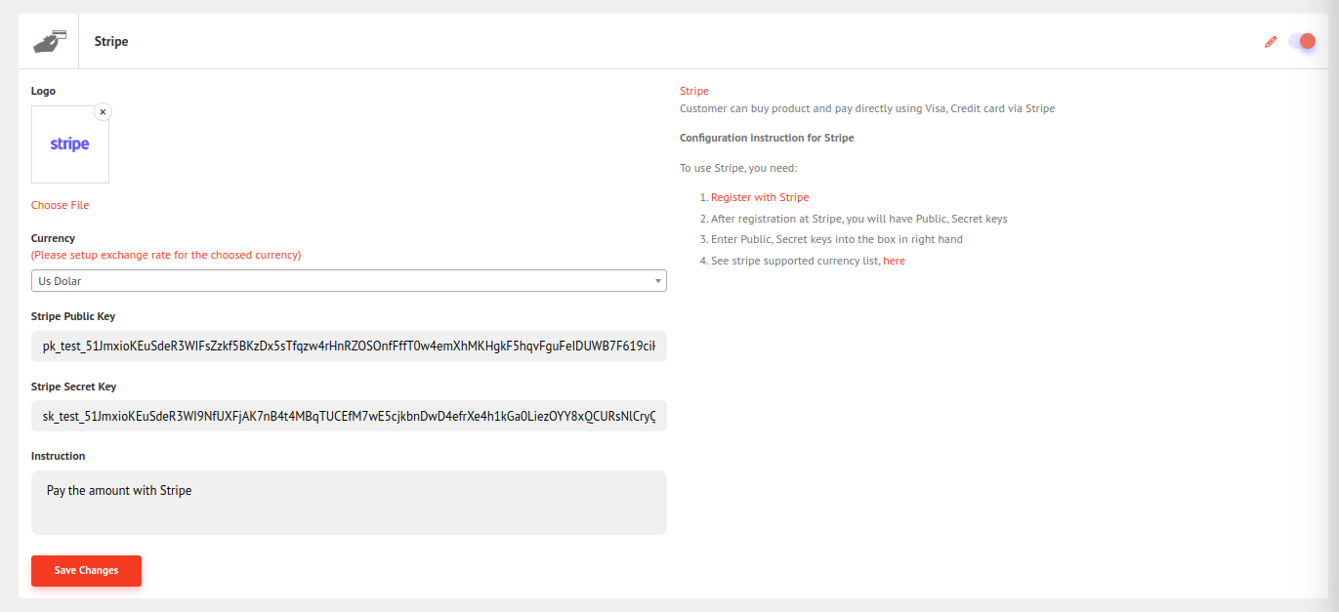Image resolution: width=1339 pixels, height=612 pixels.
Task: Click the red pencil edit icon
Action: [1271, 42]
